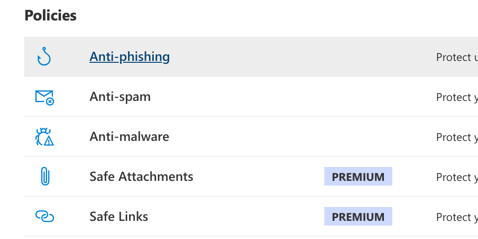Click the Anti-malware bug warning icon
The height and width of the screenshot is (239, 478).
[45, 137]
